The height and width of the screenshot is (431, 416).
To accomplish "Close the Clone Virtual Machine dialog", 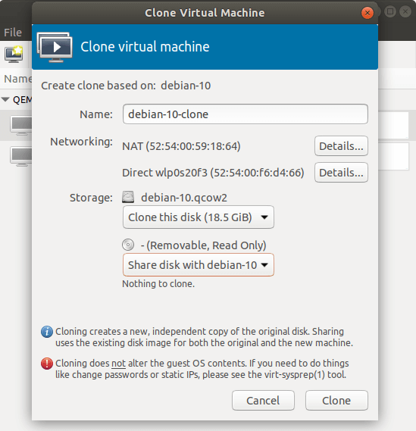I will [x=367, y=13].
